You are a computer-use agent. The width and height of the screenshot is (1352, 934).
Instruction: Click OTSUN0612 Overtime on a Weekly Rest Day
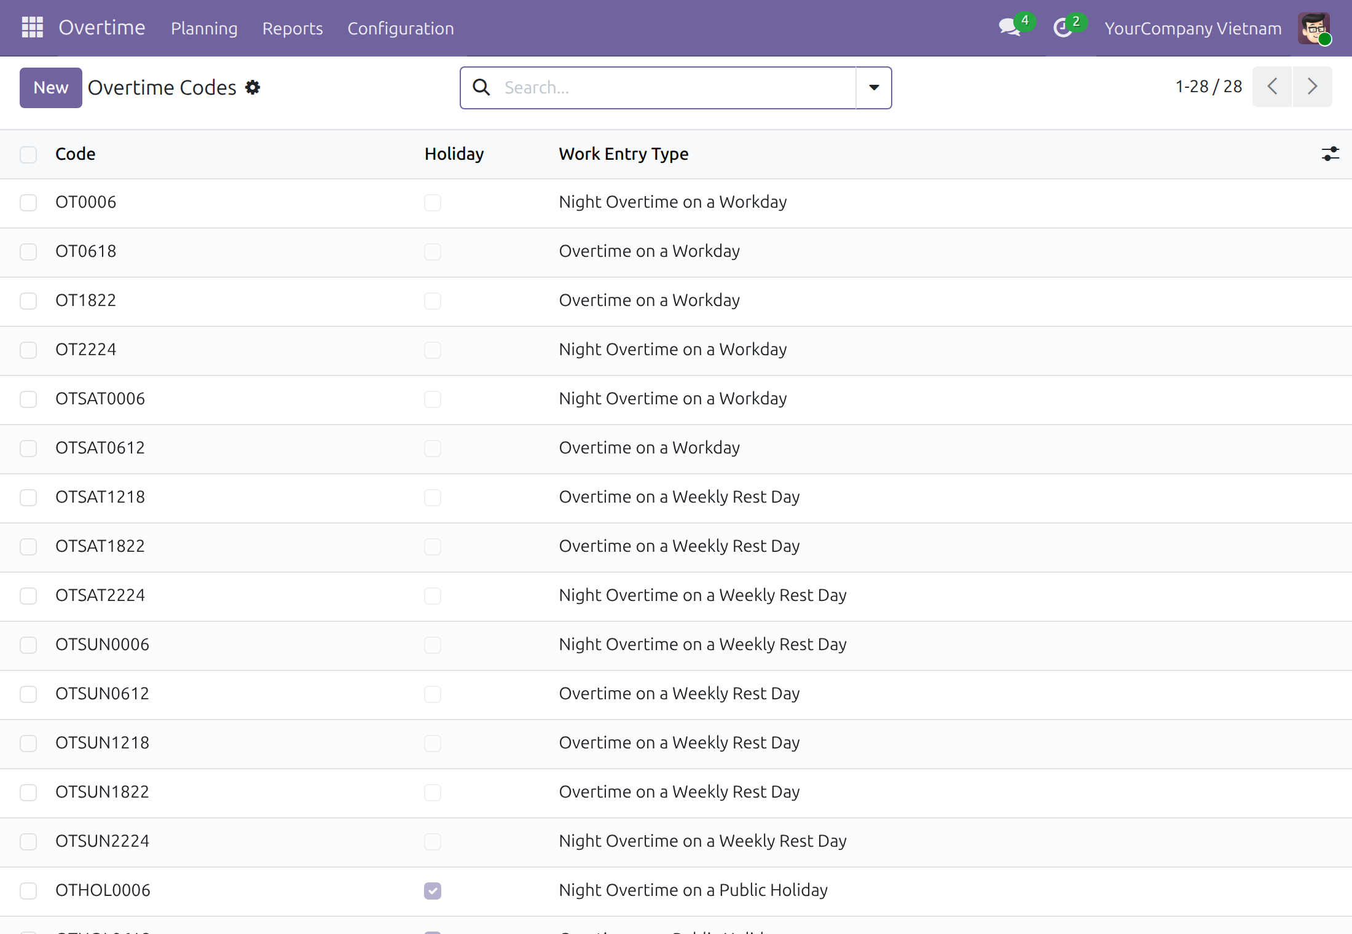click(x=679, y=694)
